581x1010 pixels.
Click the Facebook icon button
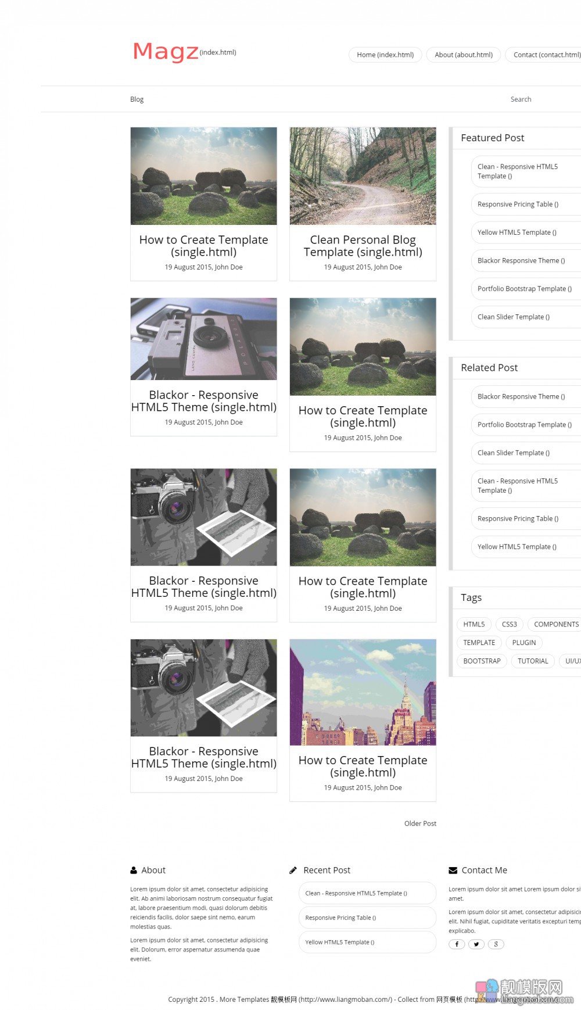click(457, 944)
